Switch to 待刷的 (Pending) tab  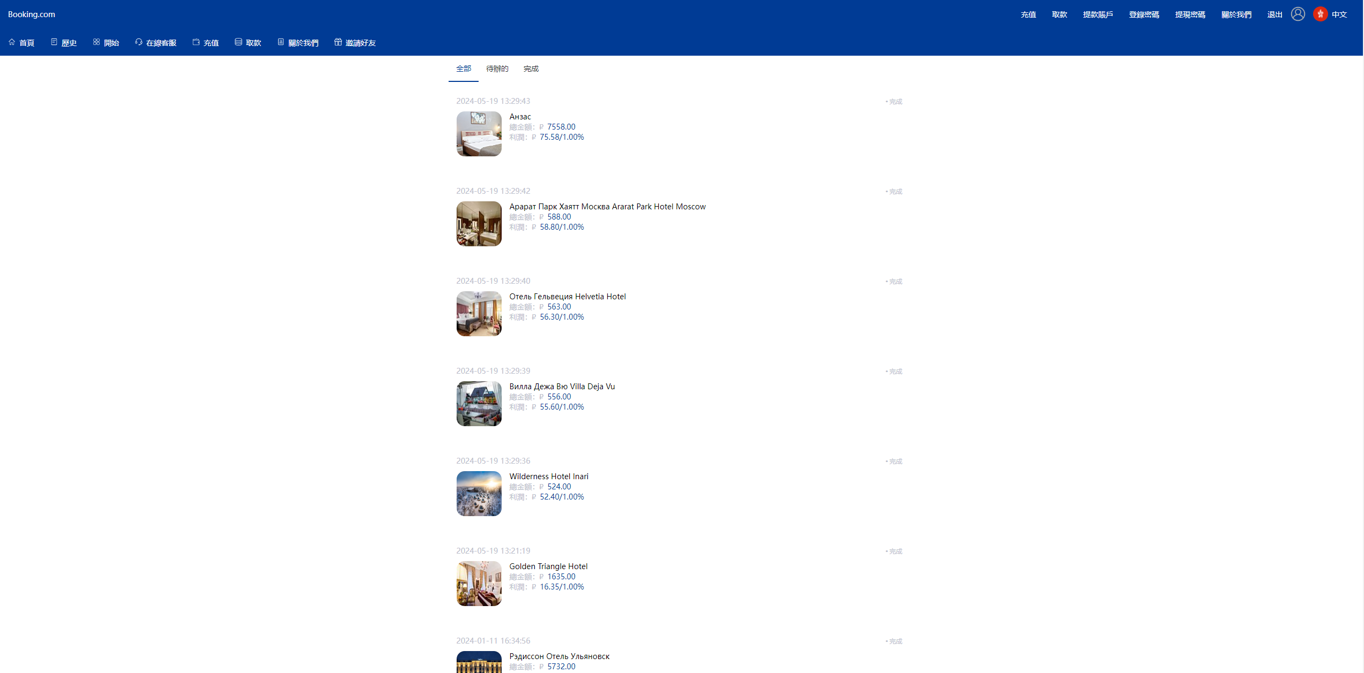tap(497, 69)
